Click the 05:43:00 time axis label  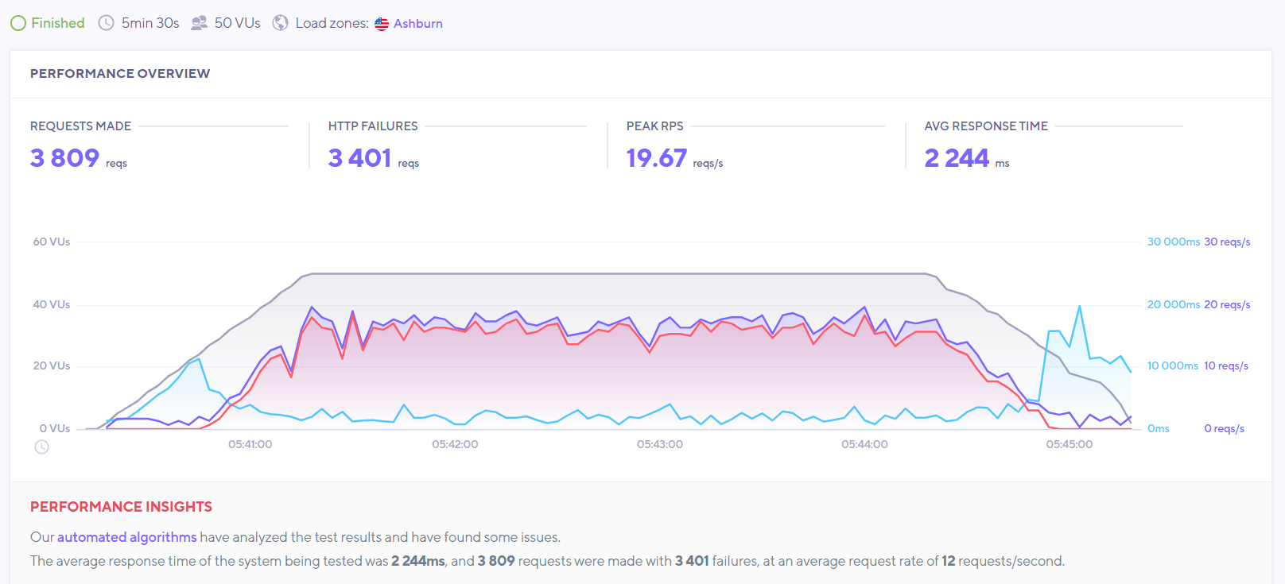tap(659, 444)
